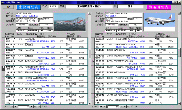This screenshot has width=182, height=110.
Task: Jump to last record in arrival navigator
Action: [125, 106]
